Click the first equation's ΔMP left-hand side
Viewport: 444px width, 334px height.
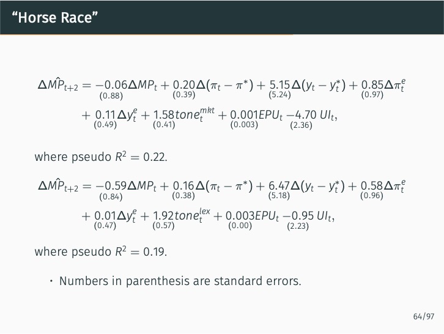click(57, 84)
